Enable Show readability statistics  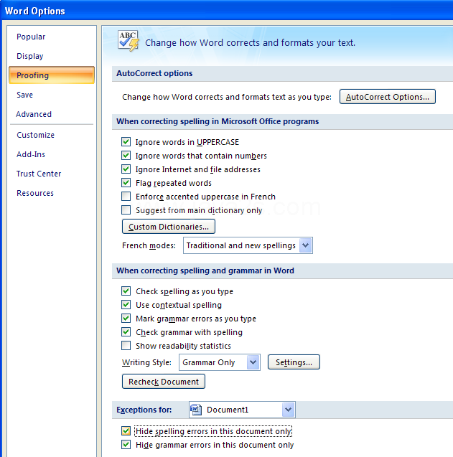(126, 346)
